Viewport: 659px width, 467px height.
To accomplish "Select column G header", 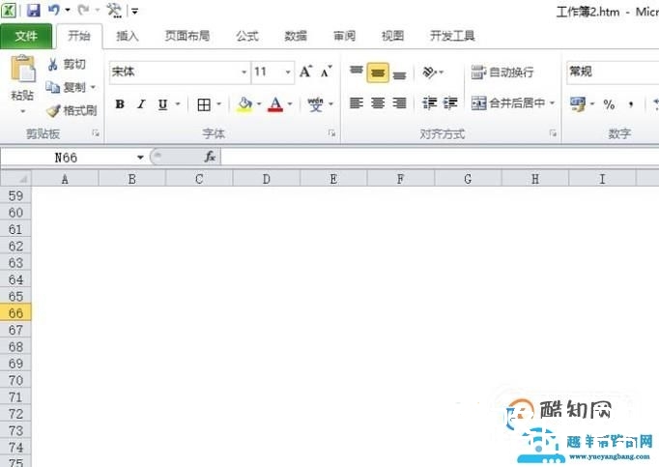I will [x=468, y=179].
